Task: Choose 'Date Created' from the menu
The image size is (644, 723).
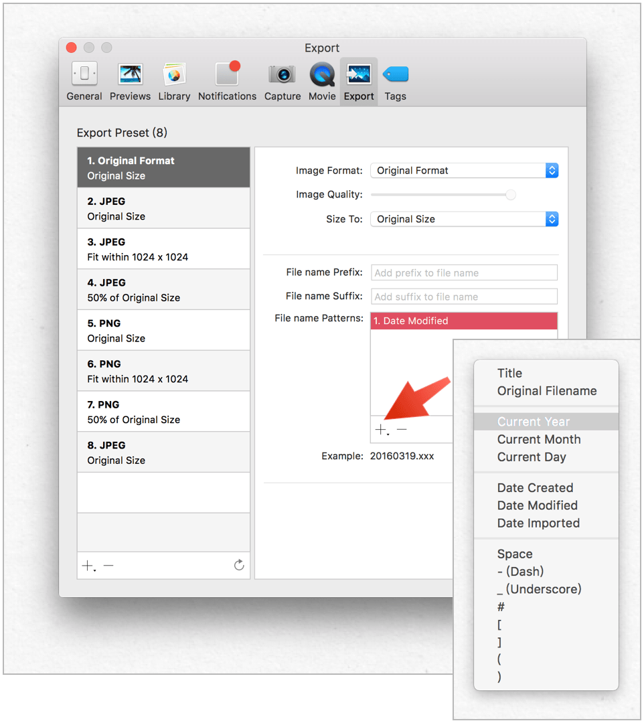Action: click(x=546, y=488)
